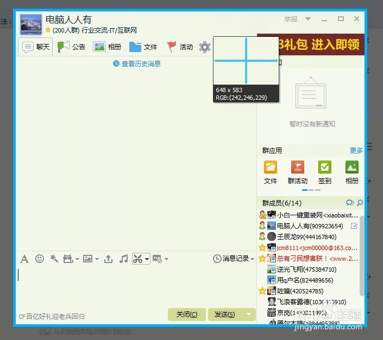
Task: Edit group card for 电脑人人有
Action: (x=354, y=226)
